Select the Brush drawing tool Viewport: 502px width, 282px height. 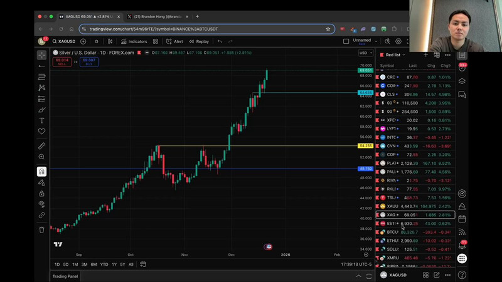pyautogui.click(x=41, y=110)
